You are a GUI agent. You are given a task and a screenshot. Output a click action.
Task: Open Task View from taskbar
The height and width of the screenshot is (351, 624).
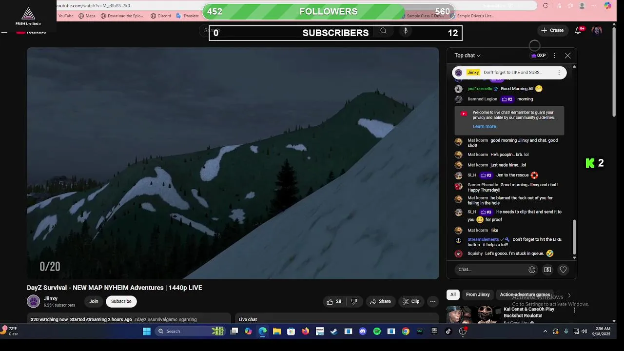point(234,331)
